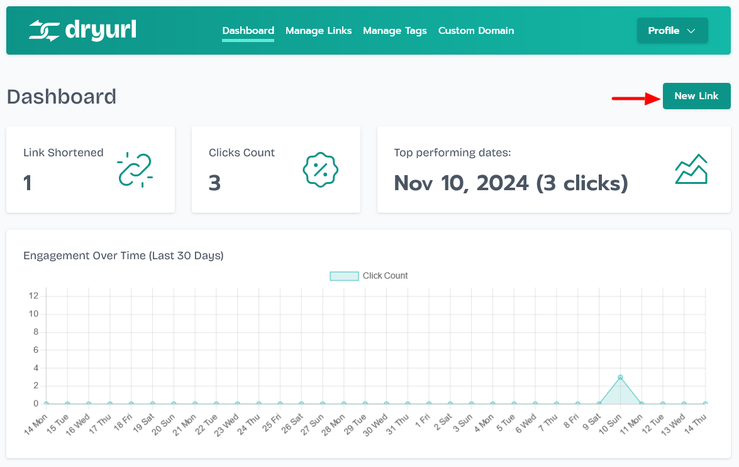Screen dimensions: 739x467
Task: Click the '1 Fri' axis label
Action: (422, 421)
